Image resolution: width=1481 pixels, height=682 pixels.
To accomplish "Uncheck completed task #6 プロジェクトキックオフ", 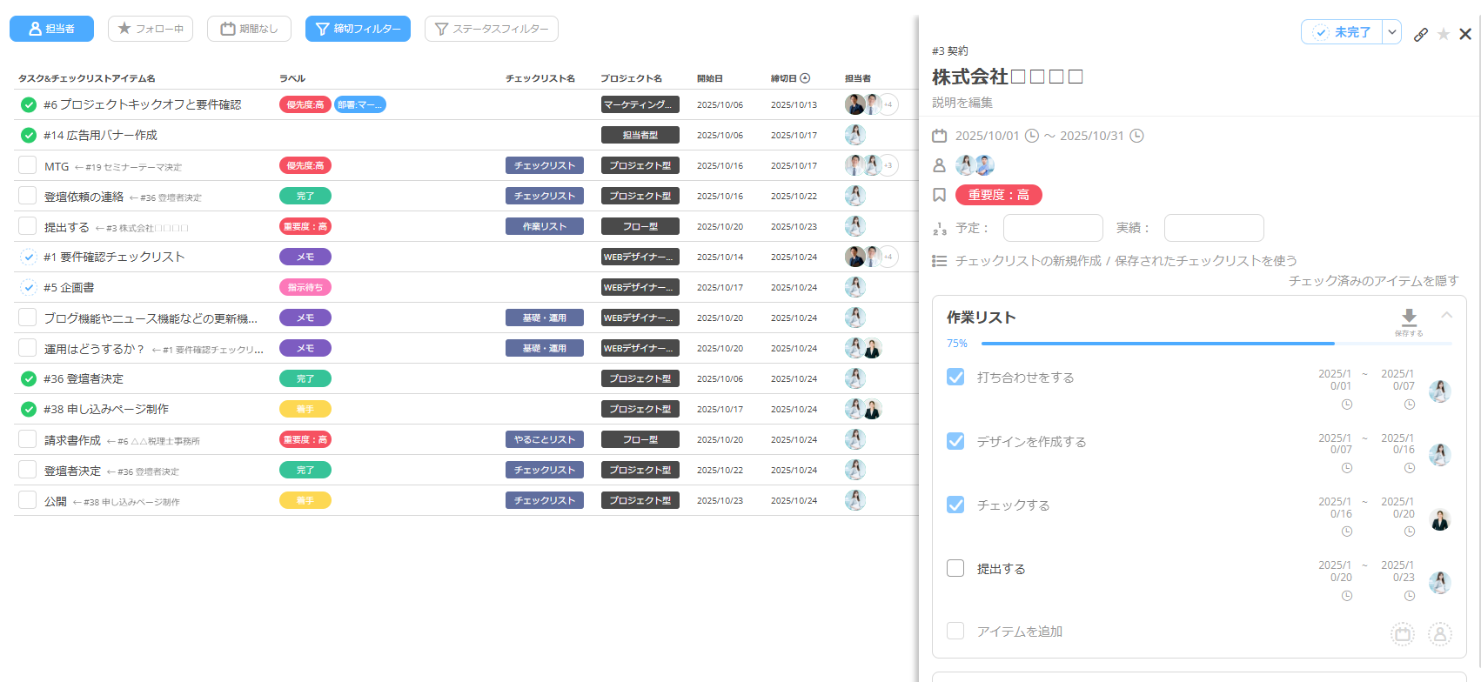I will pyautogui.click(x=29, y=104).
